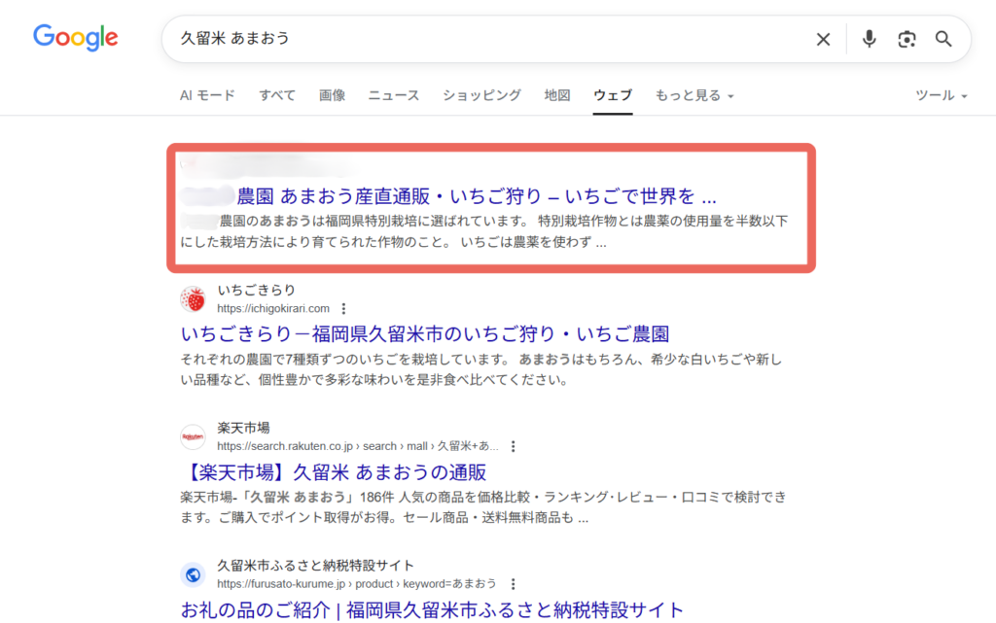Open three-dot menu beside Rakuten URL
This screenshot has width=996, height=623.
(513, 447)
